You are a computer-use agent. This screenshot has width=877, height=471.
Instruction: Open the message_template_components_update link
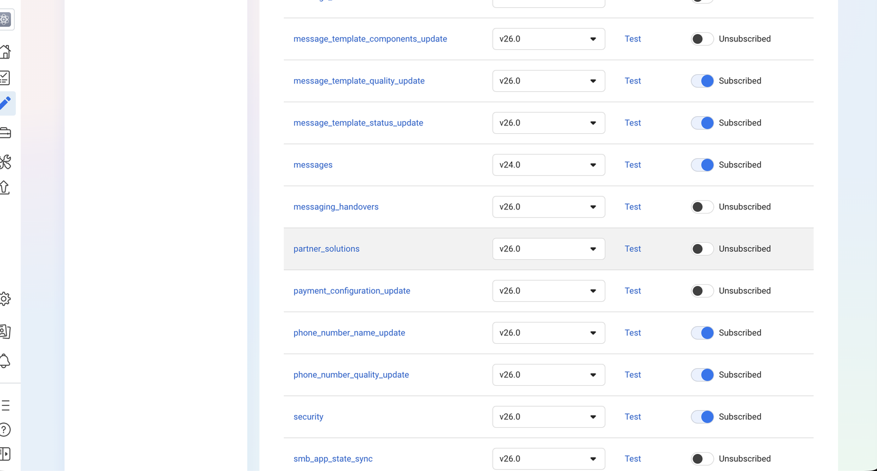(370, 39)
